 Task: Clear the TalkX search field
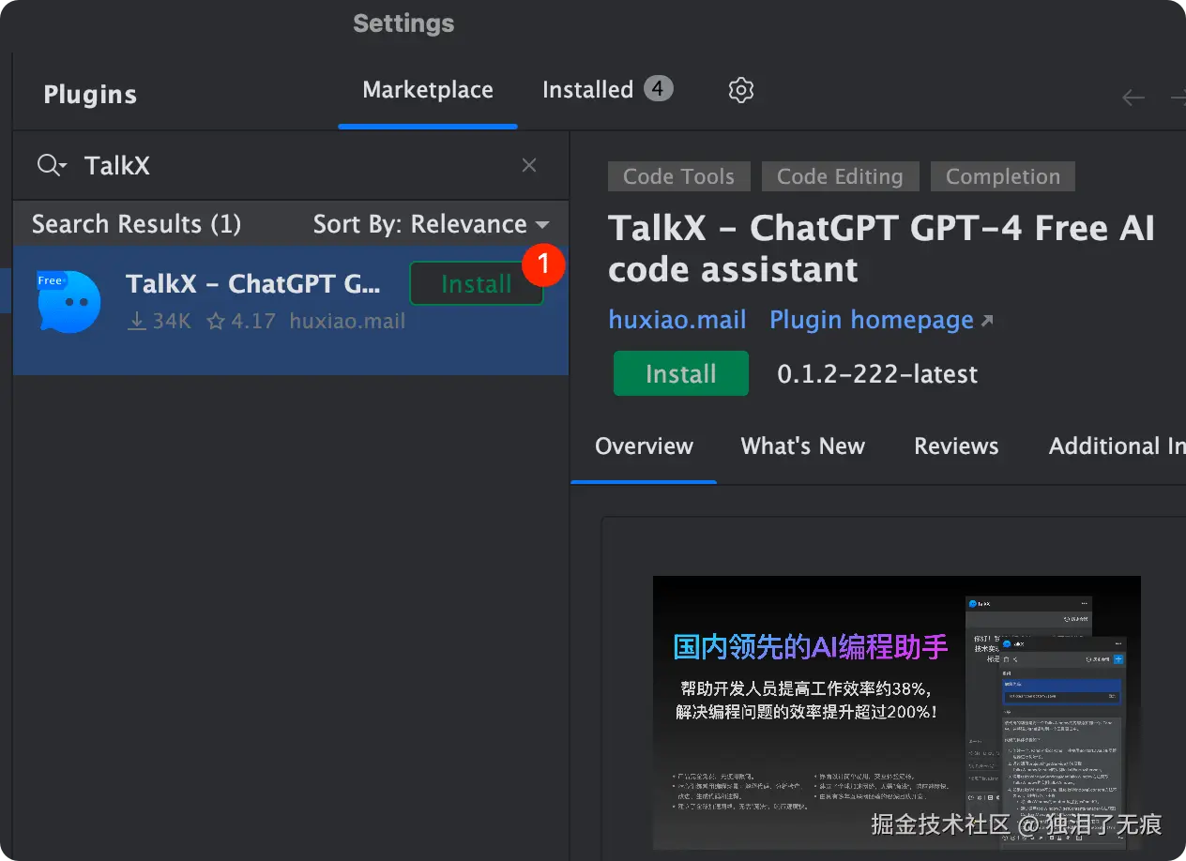tap(529, 165)
